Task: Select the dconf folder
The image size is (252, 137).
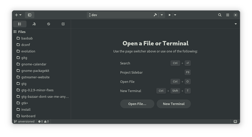Action: click(42, 45)
